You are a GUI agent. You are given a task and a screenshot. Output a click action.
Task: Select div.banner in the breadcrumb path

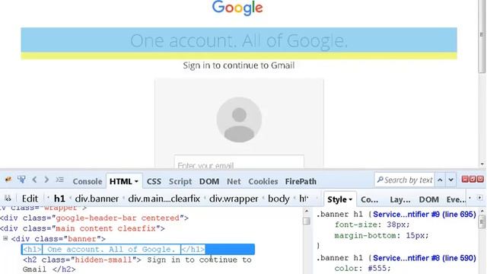point(97,199)
